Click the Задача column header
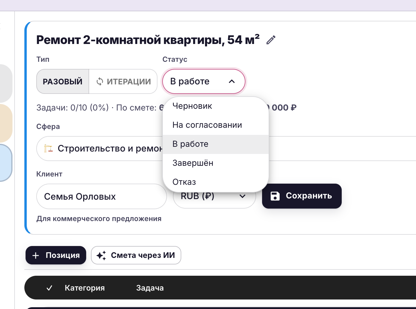The width and height of the screenshot is (416, 309). click(x=150, y=288)
